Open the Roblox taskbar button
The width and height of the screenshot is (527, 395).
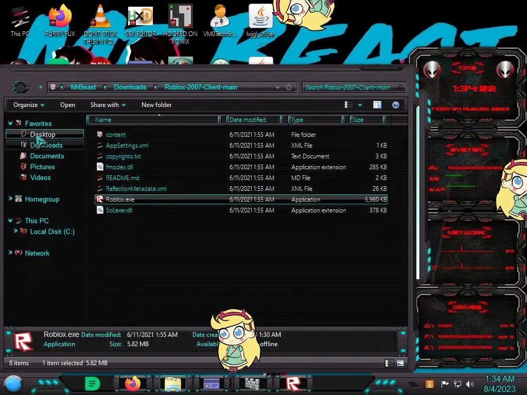click(293, 384)
